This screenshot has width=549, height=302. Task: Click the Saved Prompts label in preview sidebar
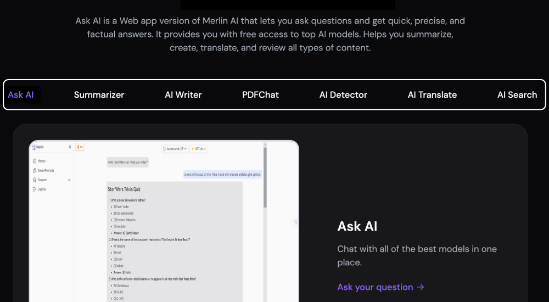tap(46, 171)
